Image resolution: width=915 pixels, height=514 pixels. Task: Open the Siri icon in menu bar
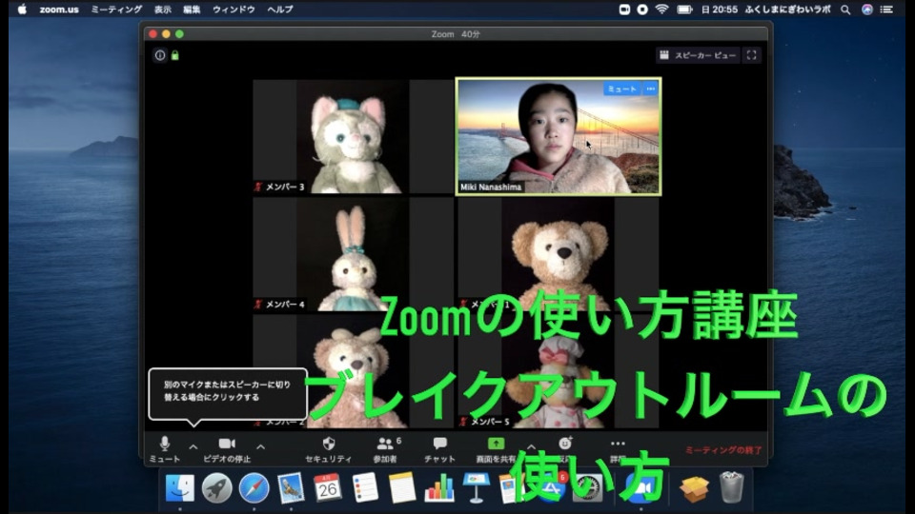point(867,10)
